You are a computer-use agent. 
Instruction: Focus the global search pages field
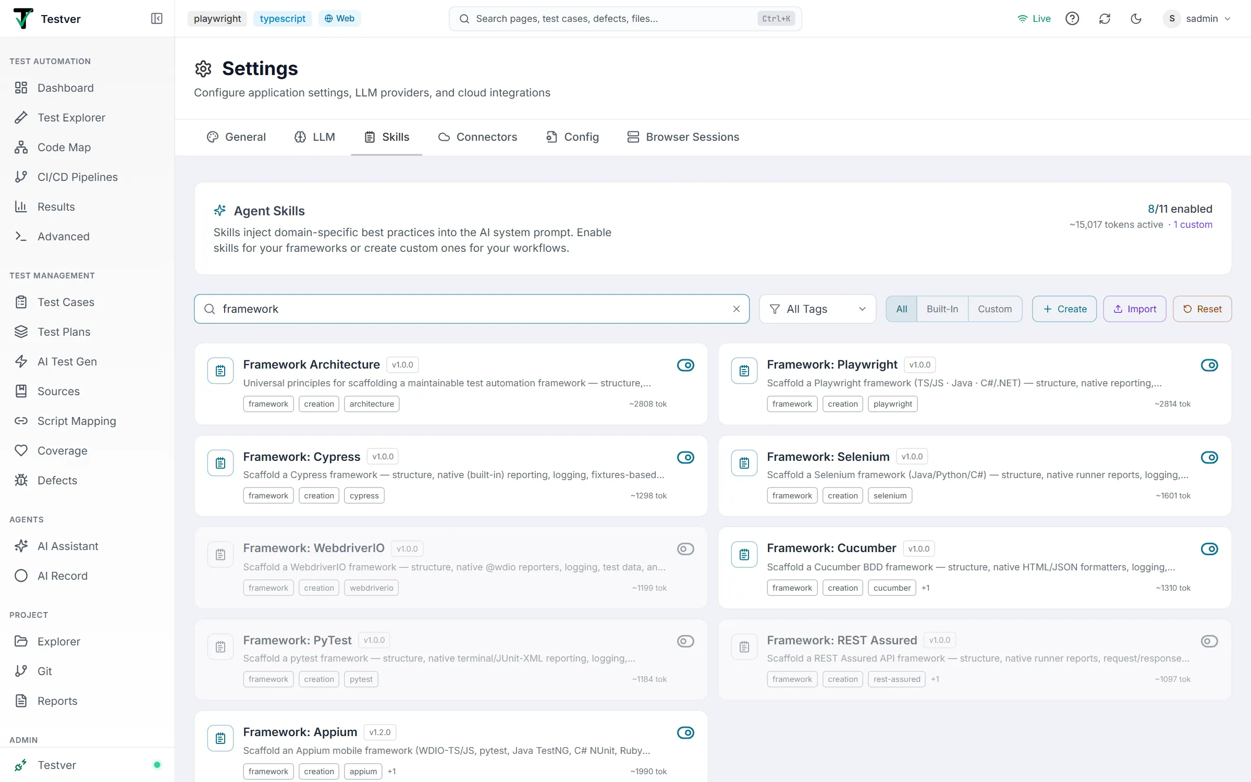click(x=625, y=19)
